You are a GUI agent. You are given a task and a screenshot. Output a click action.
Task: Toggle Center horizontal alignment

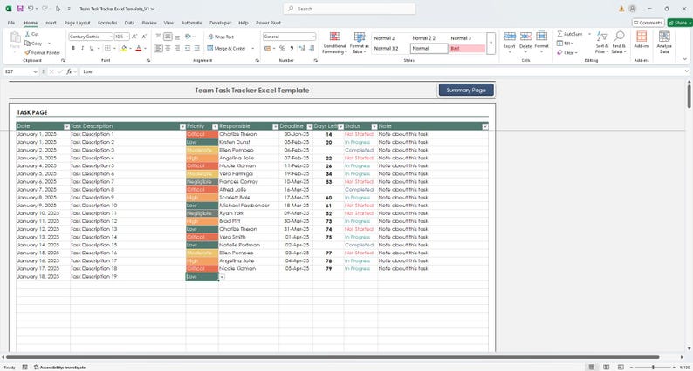click(168, 48)
